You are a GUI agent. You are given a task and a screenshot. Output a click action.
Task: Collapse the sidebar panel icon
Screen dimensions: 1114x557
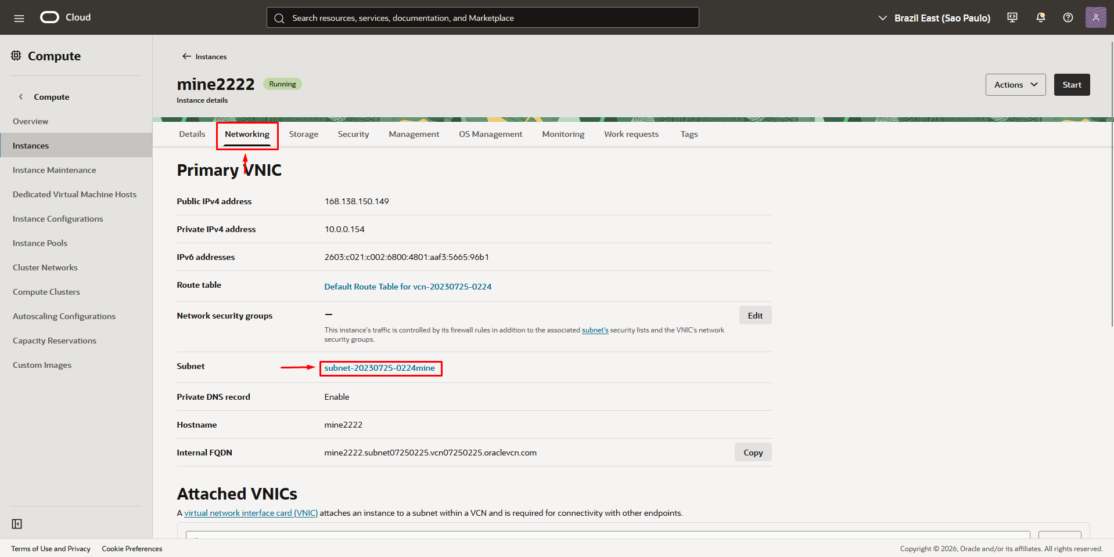[17, 524]
